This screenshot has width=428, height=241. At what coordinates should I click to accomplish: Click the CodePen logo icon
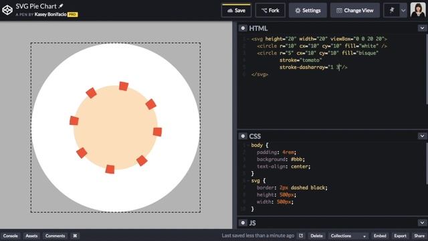[x=7, y=10]
